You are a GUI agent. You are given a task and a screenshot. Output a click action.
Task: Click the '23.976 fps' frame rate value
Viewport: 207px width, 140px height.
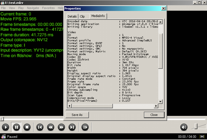coord(130,82)
